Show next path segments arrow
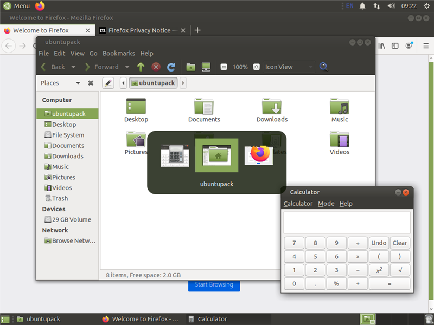This screenshot has width=434, height=325. click(x=183, y=83)
